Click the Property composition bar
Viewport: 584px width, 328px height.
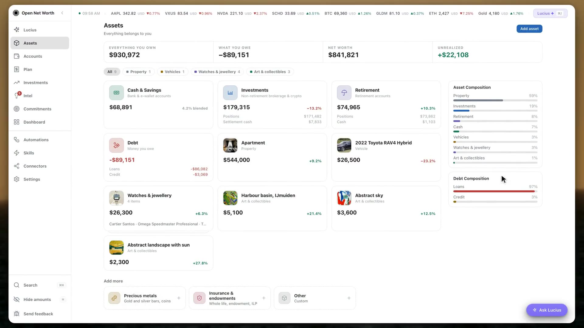click(x=495, y=100)
